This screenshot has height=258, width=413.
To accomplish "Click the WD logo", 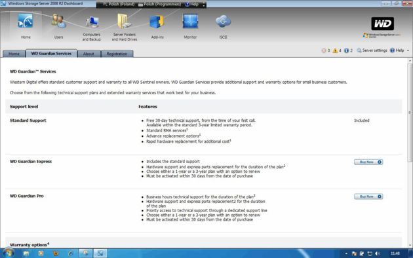I will pyautogui.click(x=382, y=24).
